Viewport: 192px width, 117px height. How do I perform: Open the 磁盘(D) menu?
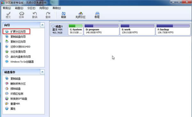pyautogui.click(x=19, y=8)
